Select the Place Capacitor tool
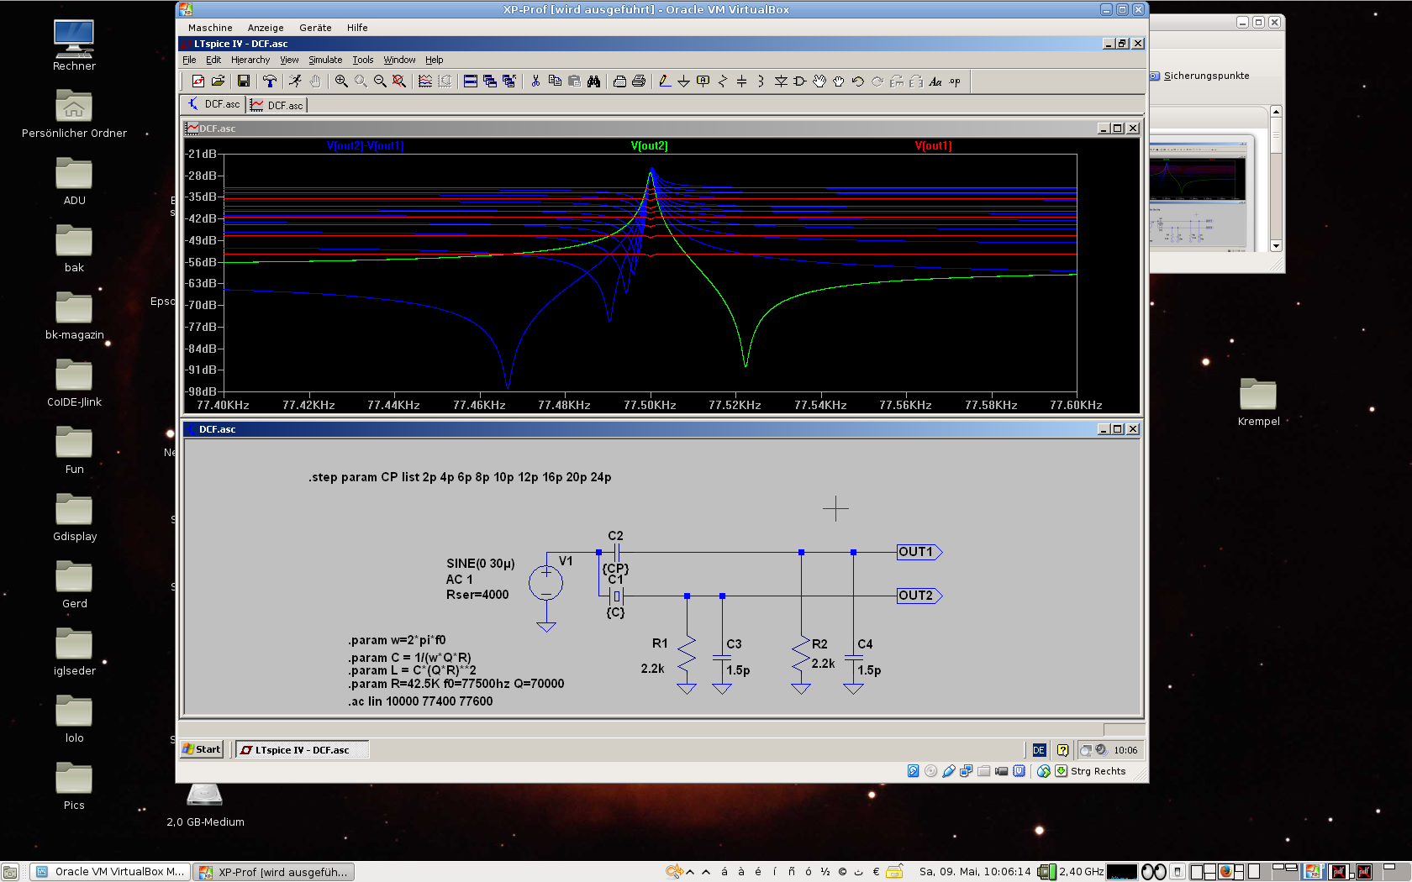The width and height of the screenshot is (1412, 882). click(741, 81)
